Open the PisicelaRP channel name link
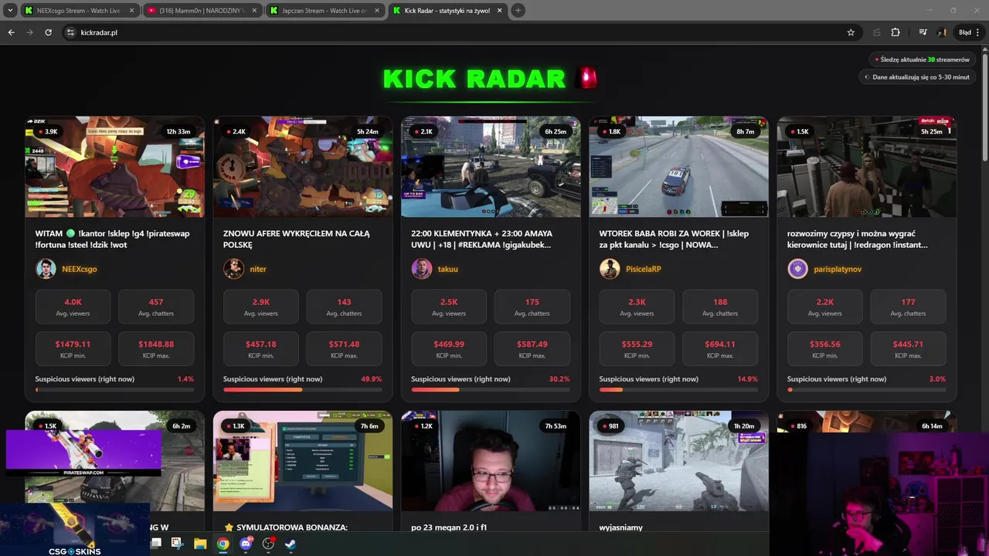Screen dimensions: 989x556 (x=643, y=269)
